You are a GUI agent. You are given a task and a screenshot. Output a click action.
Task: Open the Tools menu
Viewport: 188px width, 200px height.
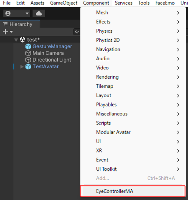click(x=144, y=3)
